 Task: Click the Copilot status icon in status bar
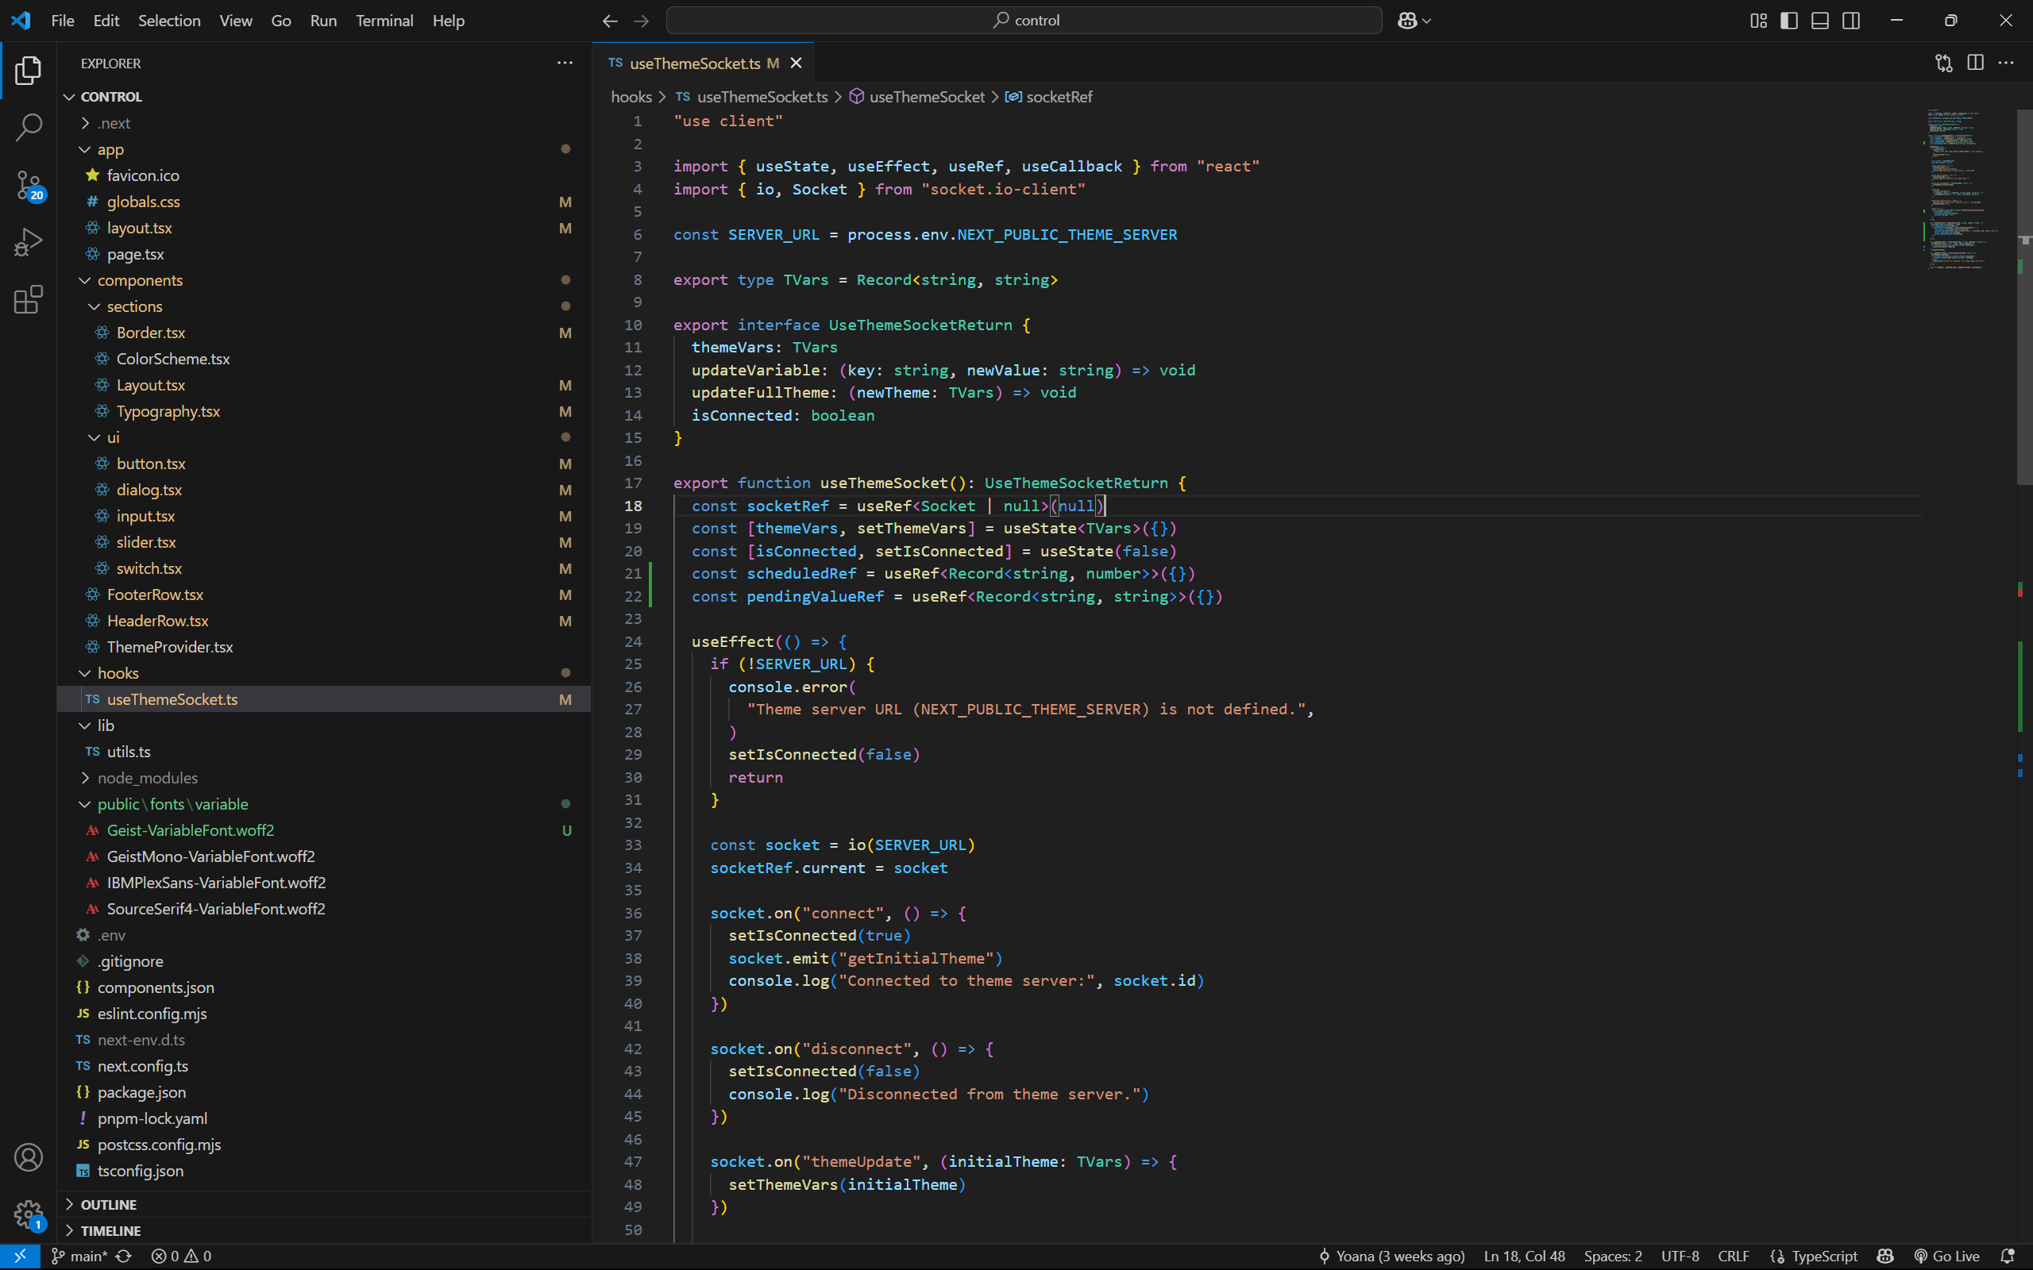[1886, 1256]
